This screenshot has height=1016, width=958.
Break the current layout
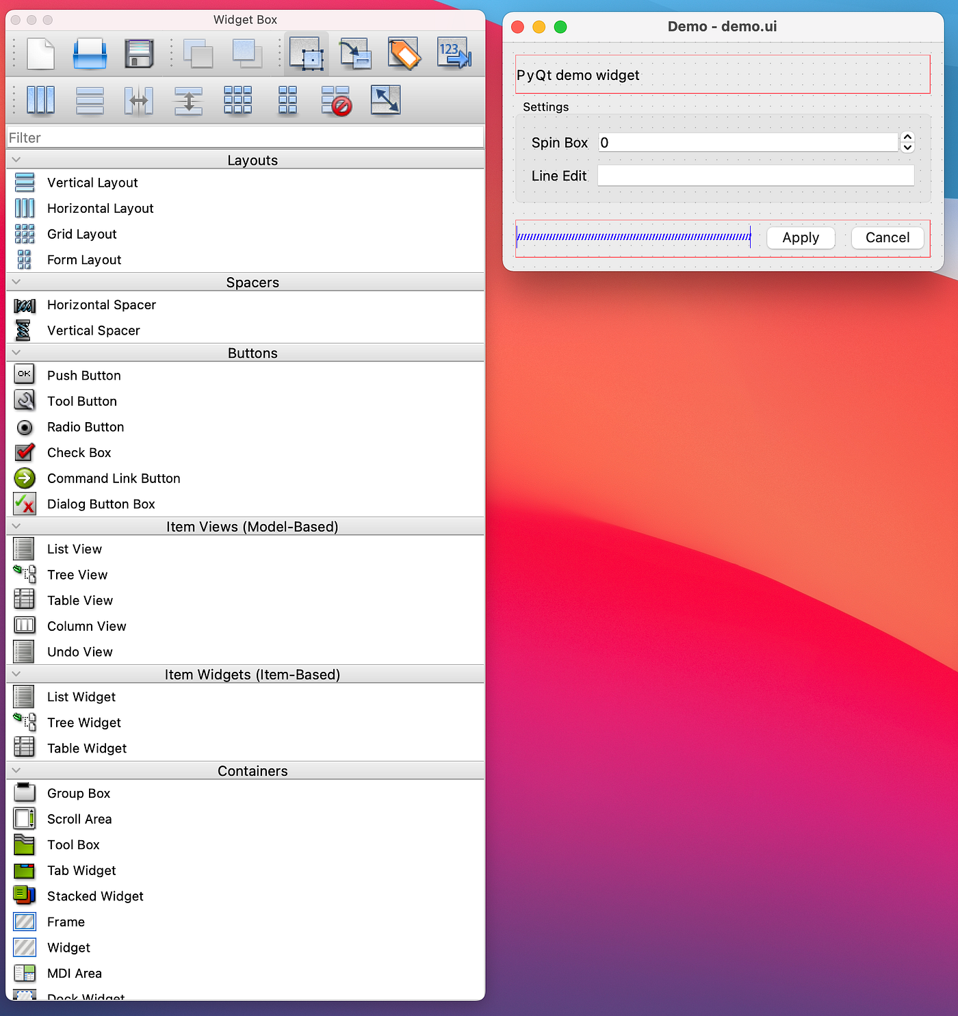pyautogui.click(x=335, y=100)
